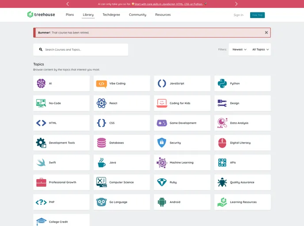This screenshot has width=304, height=226.
Task: Follow the core skills banner link
Action: click(x=168, y=4)
